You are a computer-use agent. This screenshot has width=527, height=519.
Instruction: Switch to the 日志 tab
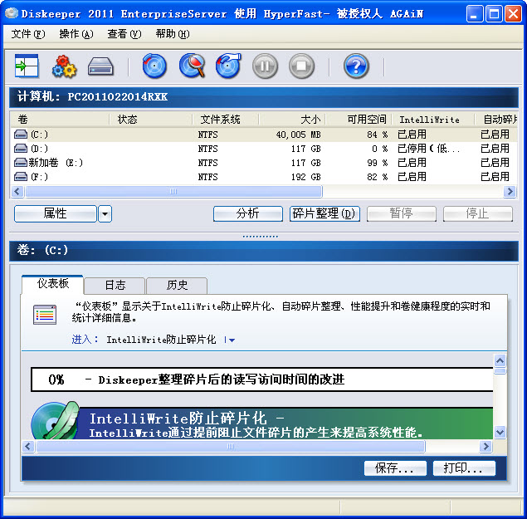pyautogui.click(x=115, y=286)
